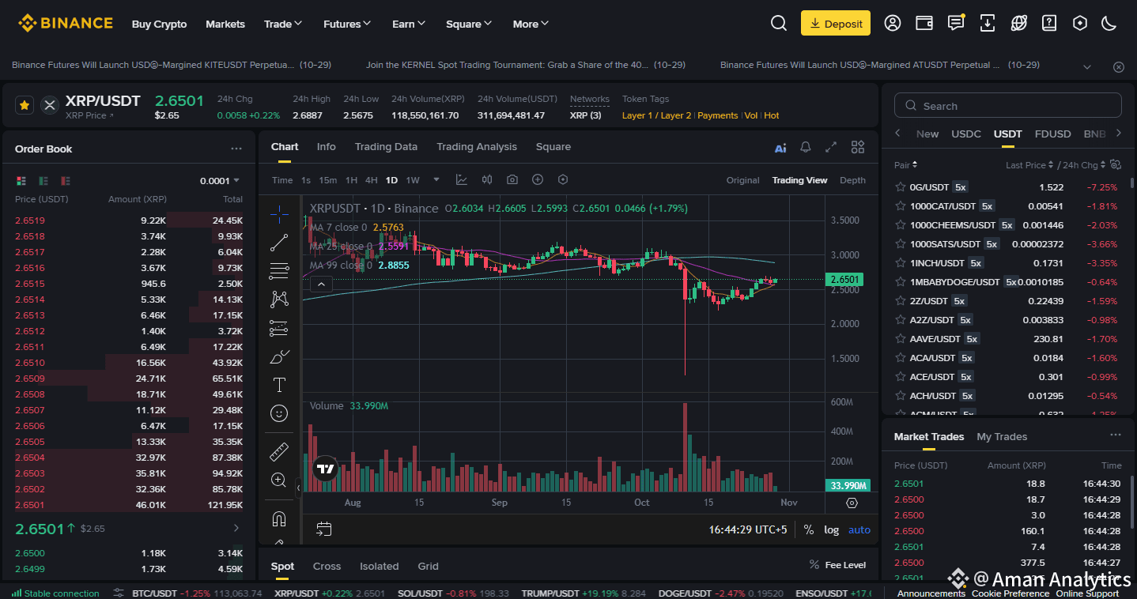Image resolution: width=1137 pixels, height=599 pixels.
Task: Switch to Trading Analysis tab
Action: pos(477,147)
